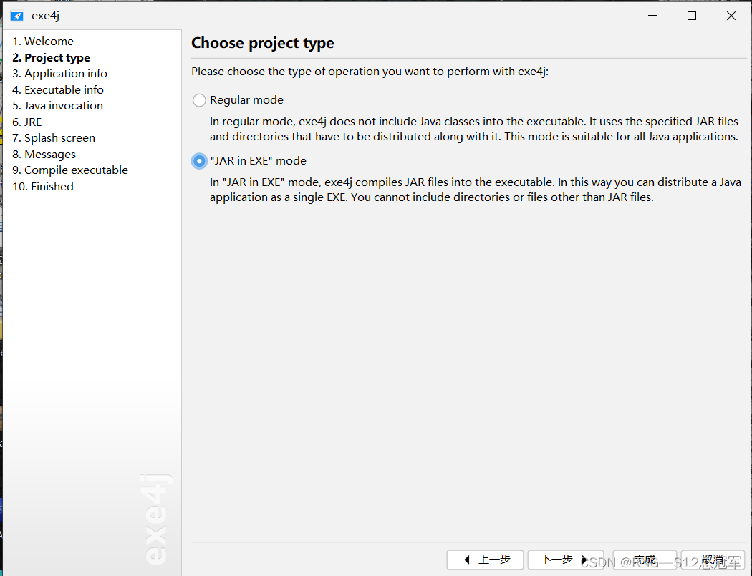752x576 pixels.
Task: Click the 完成 (finish) button
Action: click(645, 560)
